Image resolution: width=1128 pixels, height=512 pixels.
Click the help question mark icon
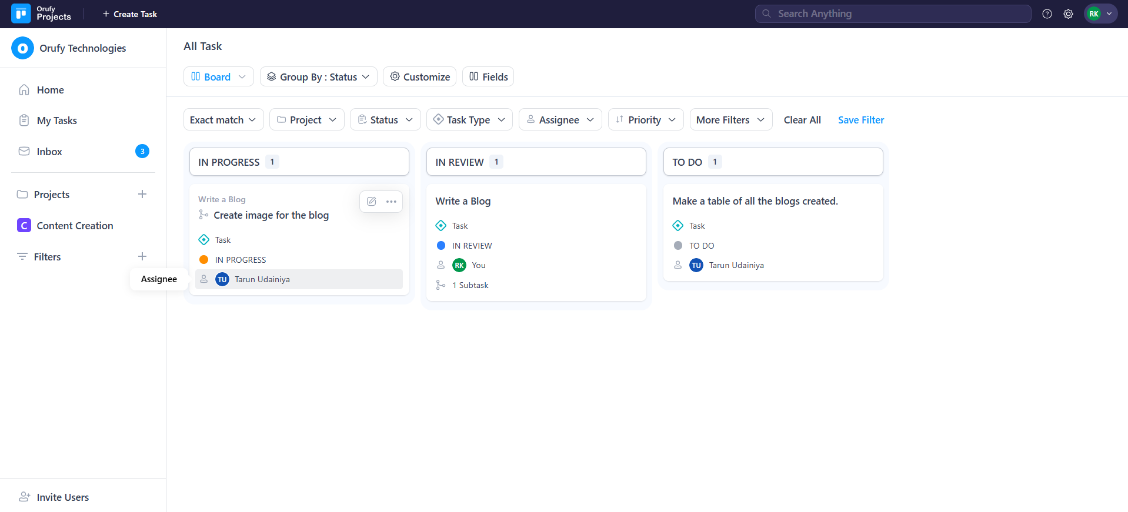(x=1047, y=14)
